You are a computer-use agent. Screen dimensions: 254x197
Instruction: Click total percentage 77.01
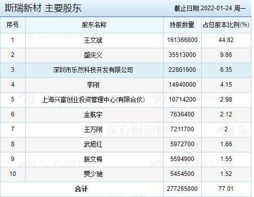[226, 189]
